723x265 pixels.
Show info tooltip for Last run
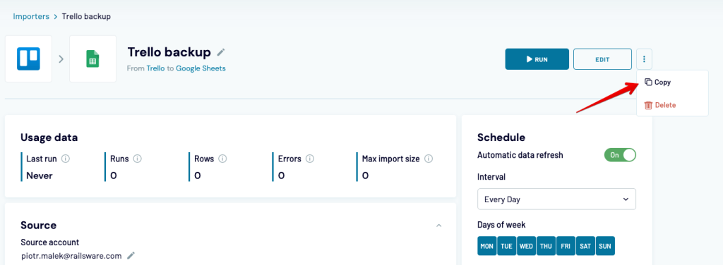tap(66, 159)
